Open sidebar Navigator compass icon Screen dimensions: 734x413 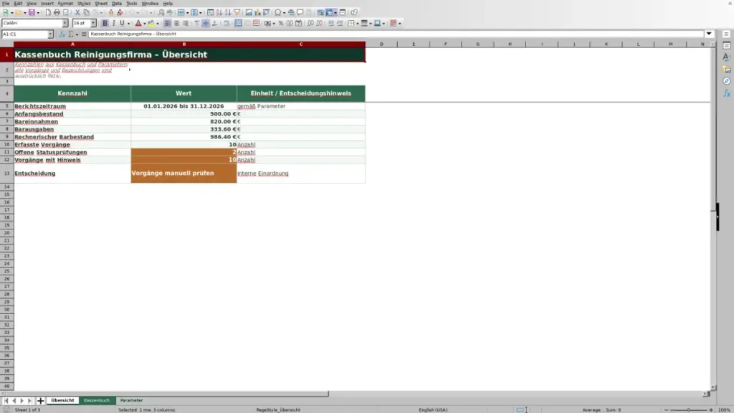[x=727, y=82]
